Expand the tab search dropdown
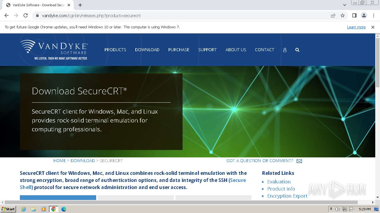The image size is (380, 213). 344,5
